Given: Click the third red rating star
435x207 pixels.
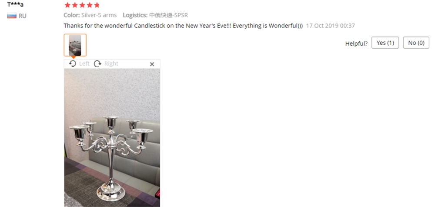Looking at the screenshot, I should point(82,5).
